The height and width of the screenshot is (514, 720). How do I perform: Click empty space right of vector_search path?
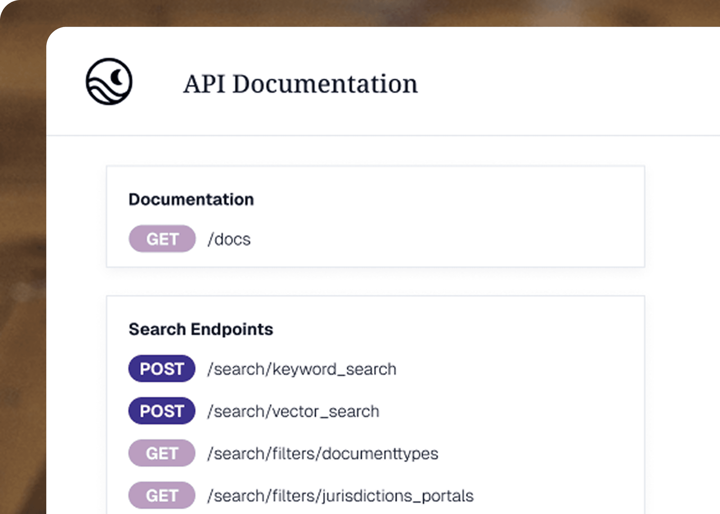(x=507, y=411)
